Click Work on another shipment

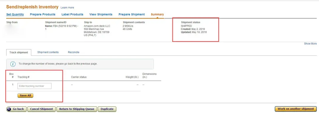pyautogui.click(x=296, y=109)
